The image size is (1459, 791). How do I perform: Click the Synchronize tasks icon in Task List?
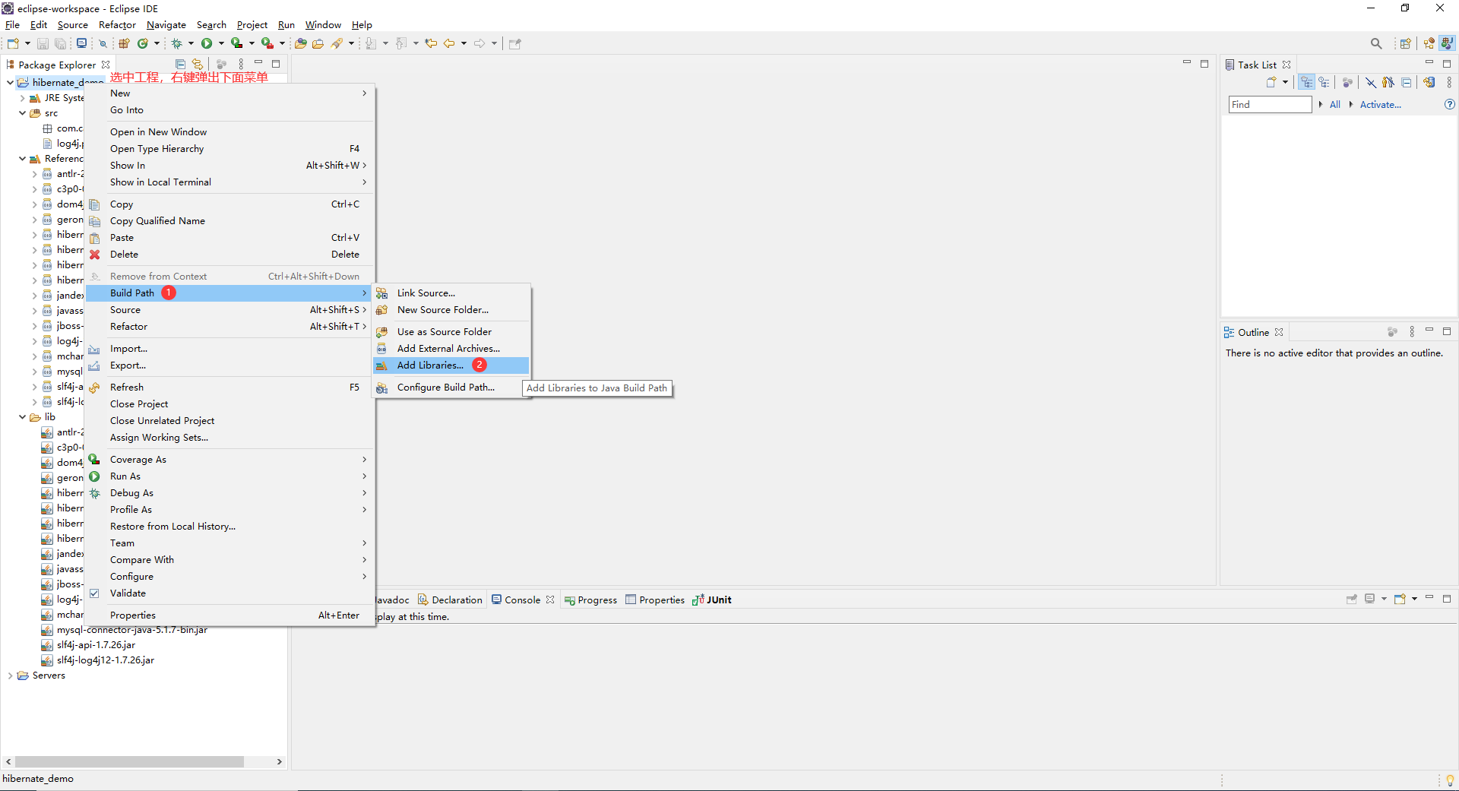(1429, 82)
